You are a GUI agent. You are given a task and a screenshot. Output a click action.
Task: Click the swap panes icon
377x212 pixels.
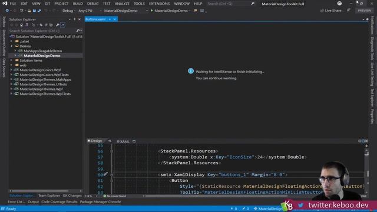coord(110,141)
